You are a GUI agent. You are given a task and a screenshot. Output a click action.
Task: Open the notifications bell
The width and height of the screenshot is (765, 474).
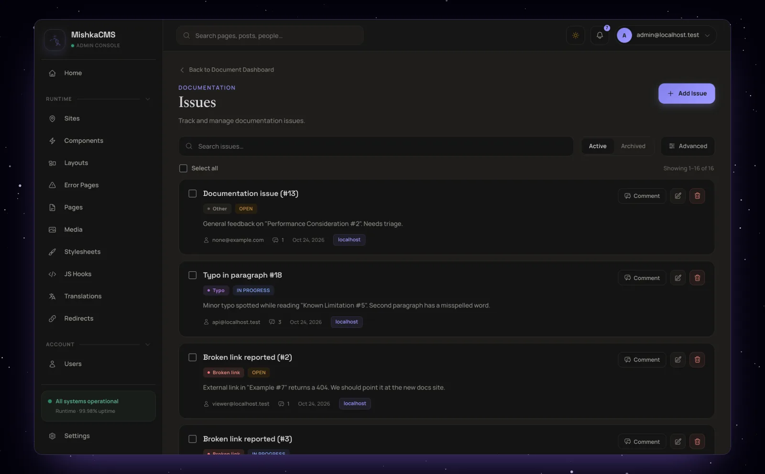coord(600,35)
